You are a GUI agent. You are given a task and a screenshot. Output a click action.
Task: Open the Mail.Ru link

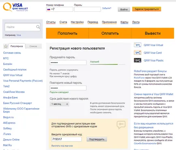pyautogui.click(x=7, y=145)
